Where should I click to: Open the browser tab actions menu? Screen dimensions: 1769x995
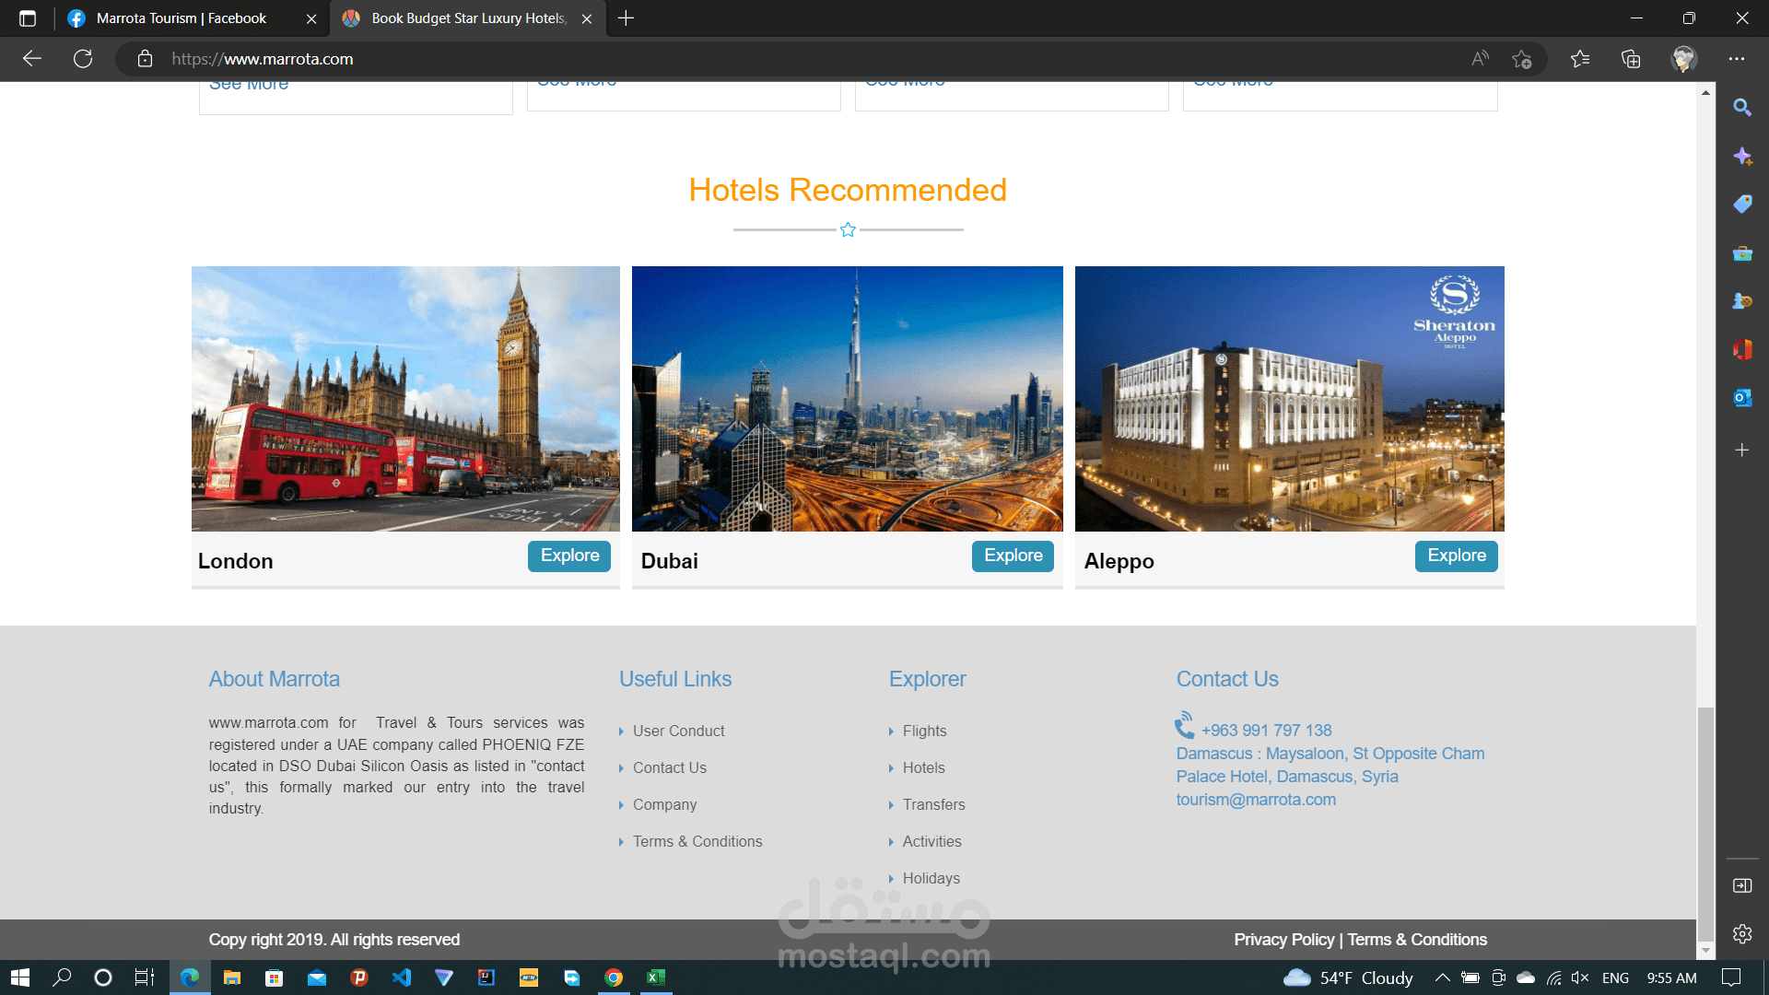click(28, 18)
